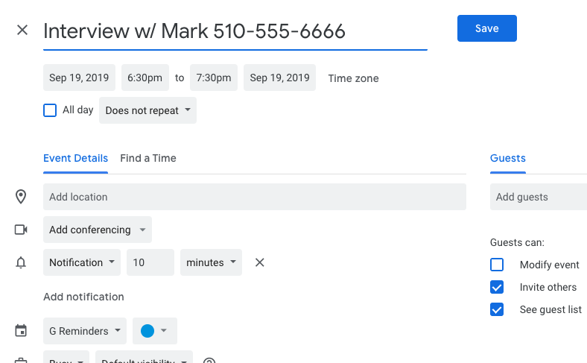Viewport: 587px width, 363px height.
Task: Save the event
Action: tap(487, 28)
